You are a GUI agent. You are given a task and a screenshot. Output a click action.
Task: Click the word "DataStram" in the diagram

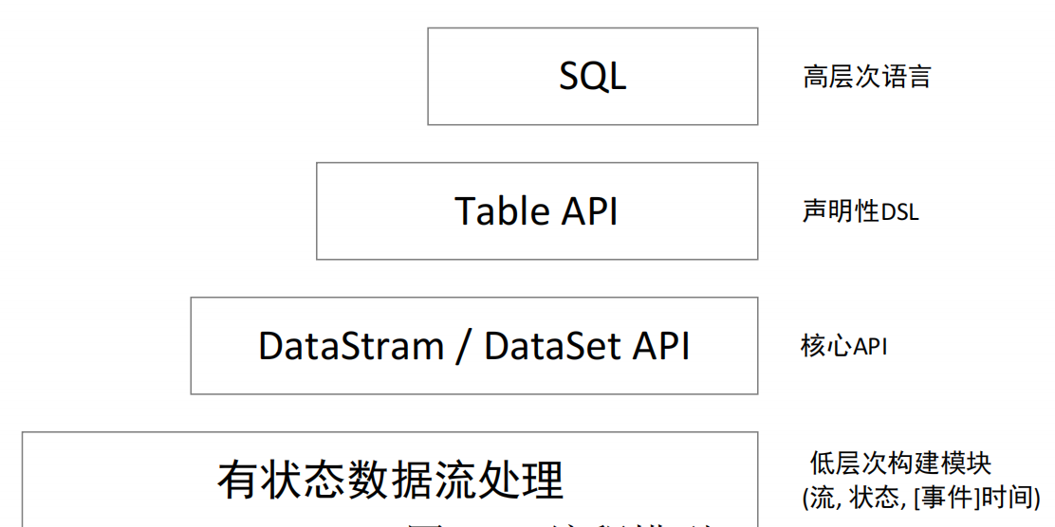[350, 346]
